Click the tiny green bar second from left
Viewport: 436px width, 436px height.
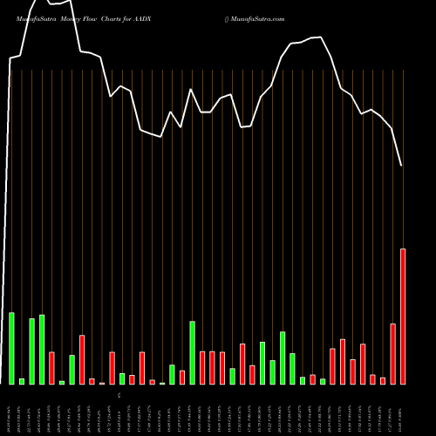(x=22, y=381)
